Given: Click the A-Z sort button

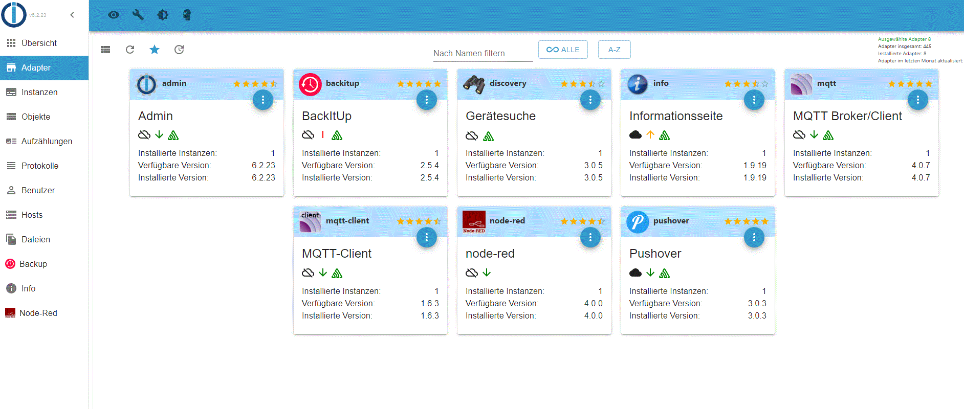Looking at the screenshot, I should point(614,50).
